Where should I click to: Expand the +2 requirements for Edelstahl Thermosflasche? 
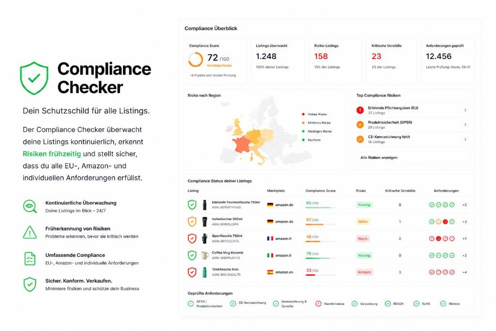pos(465,205)
